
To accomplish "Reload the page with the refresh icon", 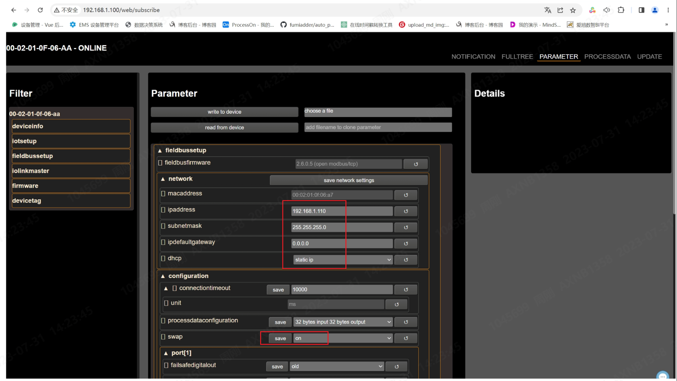I will tap(40, 10).
